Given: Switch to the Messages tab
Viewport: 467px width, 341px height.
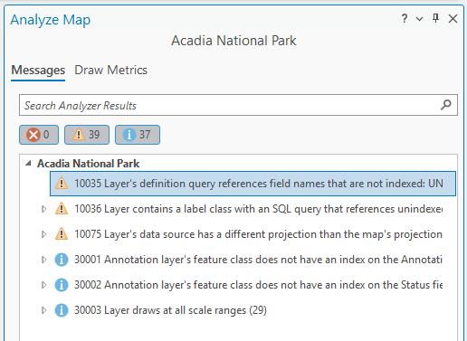Looking at the screenshot, I should click(x=38, y=71).
